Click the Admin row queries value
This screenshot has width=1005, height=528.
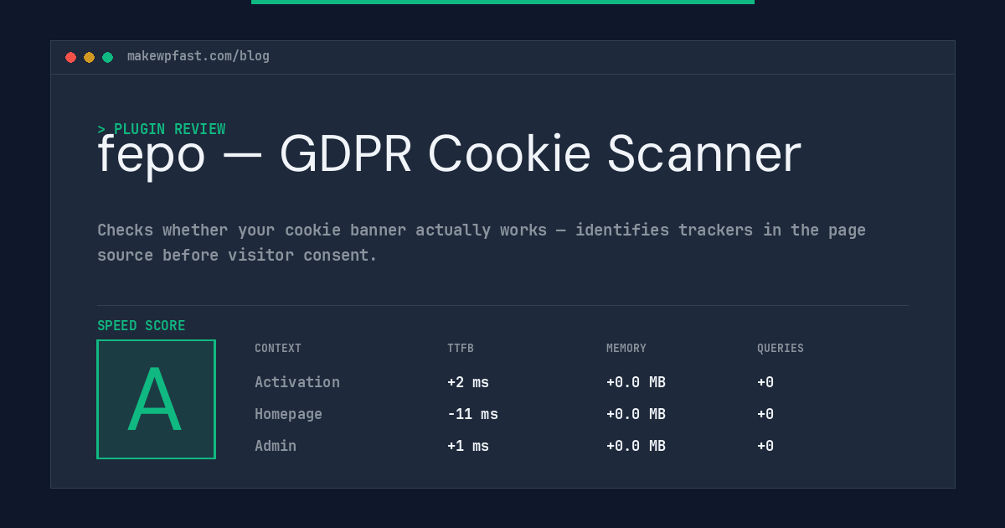pyautogui.click(x=765, y=446)
